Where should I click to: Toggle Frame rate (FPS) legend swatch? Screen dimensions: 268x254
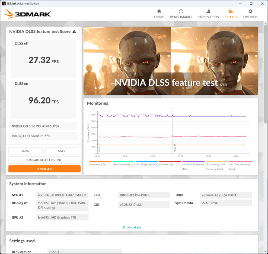[x=100, y=161]
